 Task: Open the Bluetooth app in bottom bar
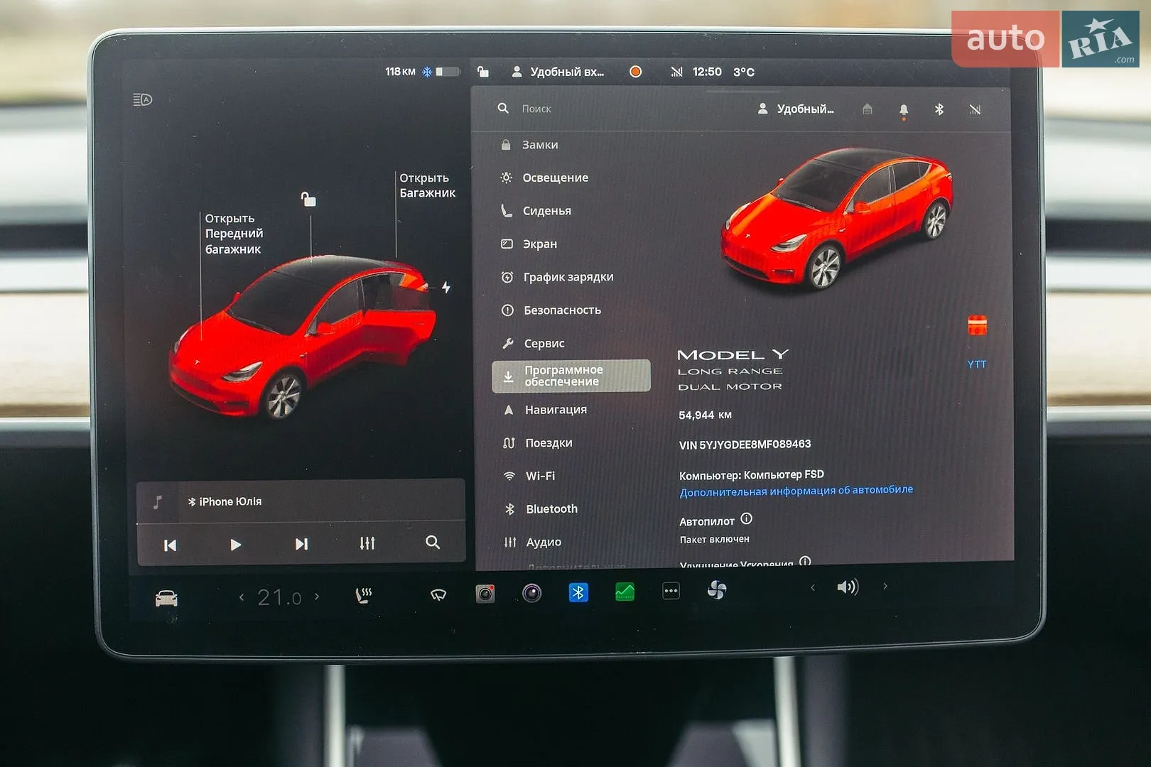click(x=578, y=592)
